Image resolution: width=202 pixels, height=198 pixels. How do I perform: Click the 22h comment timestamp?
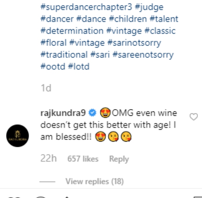pos(48,159)
